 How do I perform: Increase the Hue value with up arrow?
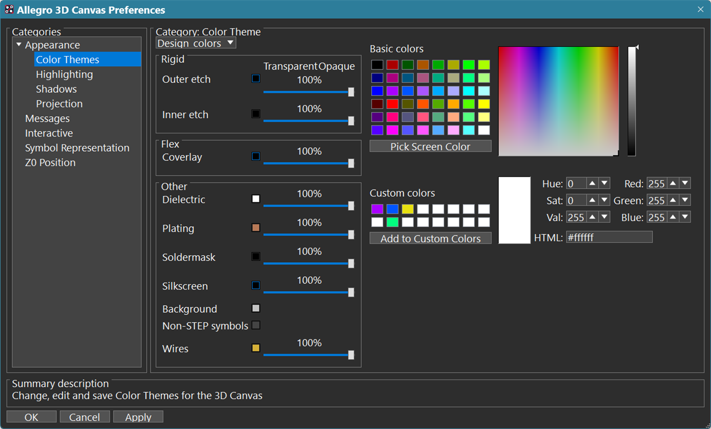(593, 183)
